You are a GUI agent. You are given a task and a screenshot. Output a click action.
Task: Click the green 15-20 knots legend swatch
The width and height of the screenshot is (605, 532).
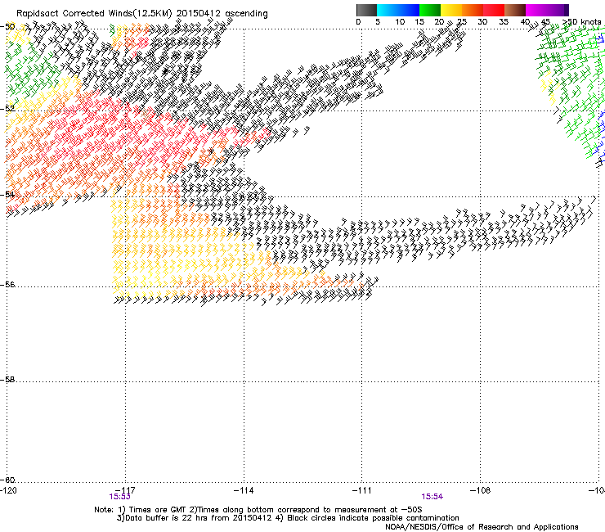[430, 10]
